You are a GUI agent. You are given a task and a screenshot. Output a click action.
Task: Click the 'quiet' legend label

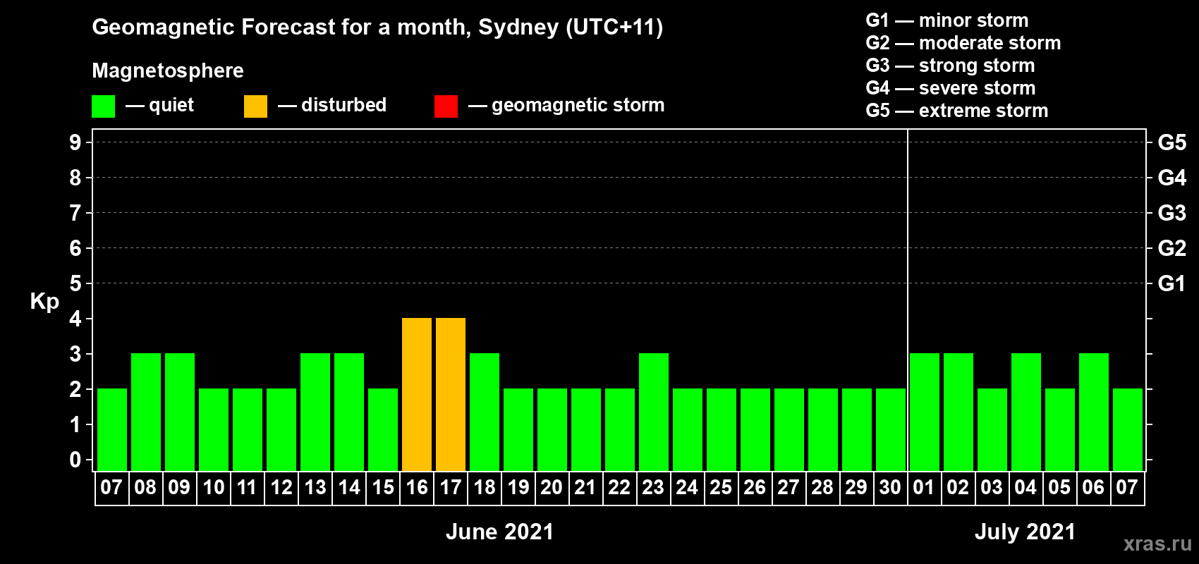(x=171, y=105)
